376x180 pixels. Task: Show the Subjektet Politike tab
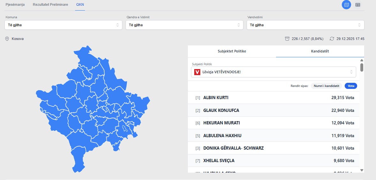[232, 51]
